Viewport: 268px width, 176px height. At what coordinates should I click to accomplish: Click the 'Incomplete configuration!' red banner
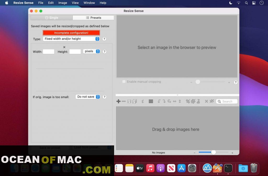tap(71, 33)
